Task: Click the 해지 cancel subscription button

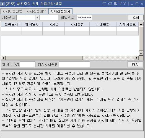Action: [x=135, y=64]
